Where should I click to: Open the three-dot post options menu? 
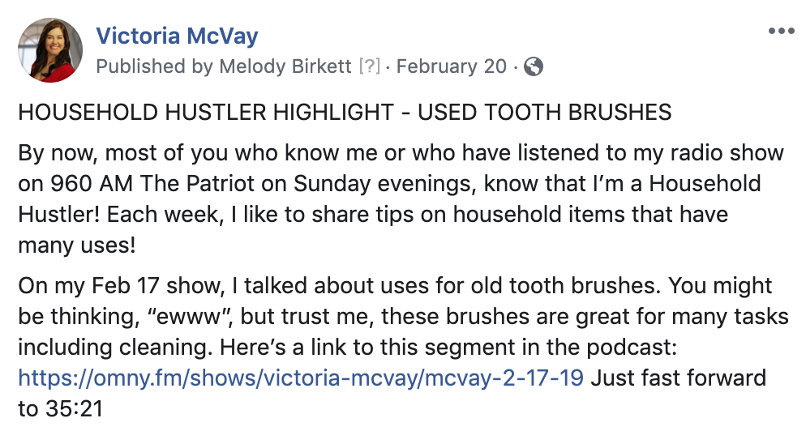click(782, 32)
